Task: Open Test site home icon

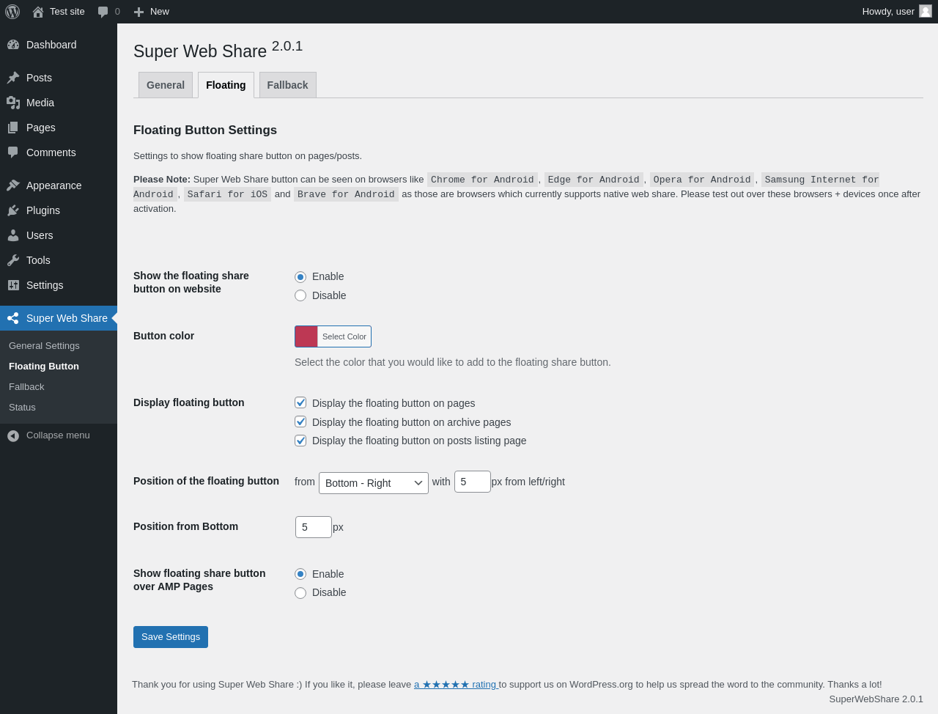Action: 38,12
